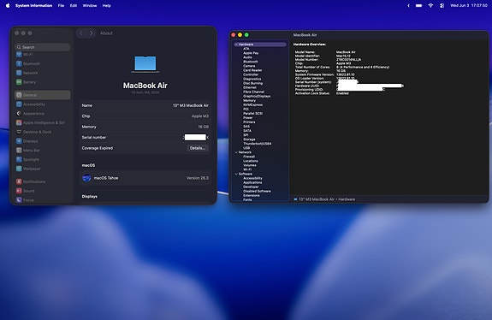Select NVMExpress in hardware list
The height and width of the screenshot is (320, 492).
point(253,104)
